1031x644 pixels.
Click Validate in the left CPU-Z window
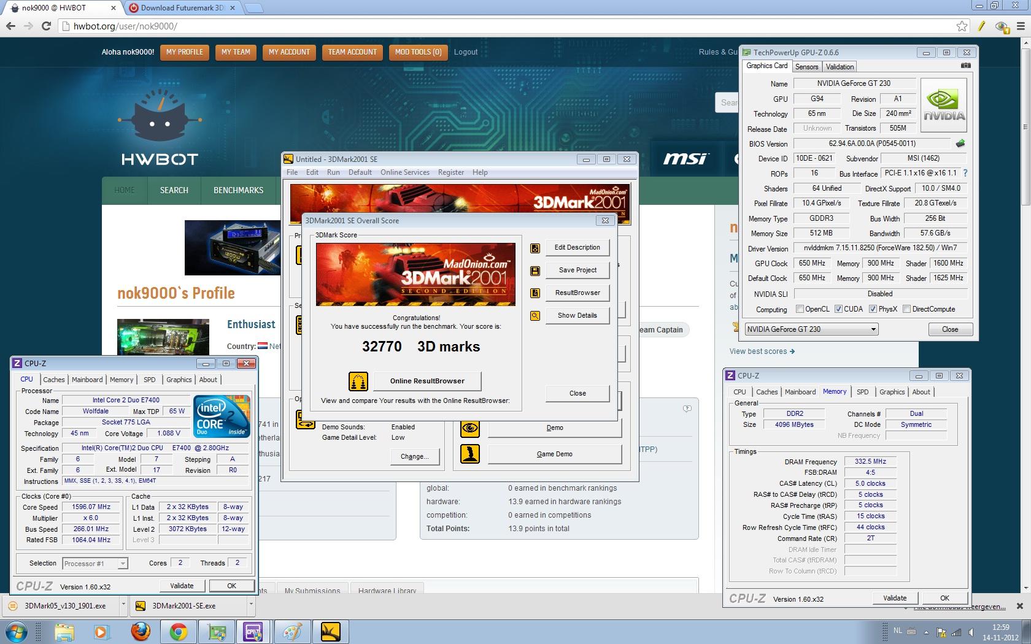click(x=182, y=586)
